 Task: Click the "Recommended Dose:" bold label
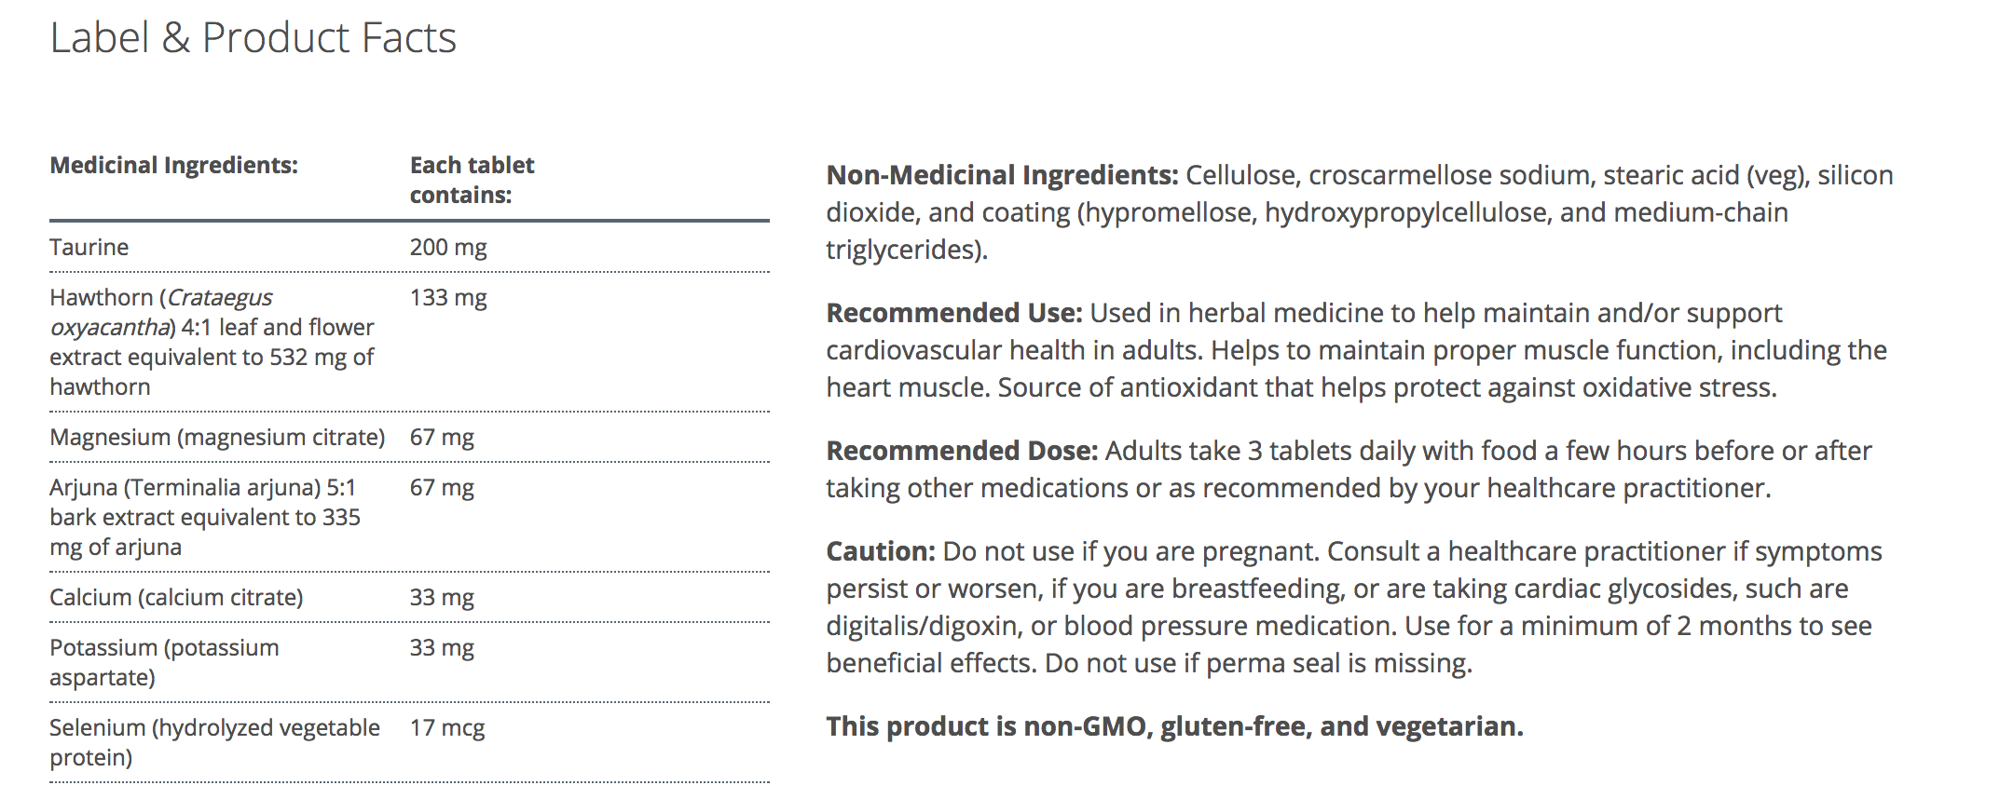pyautogui.click(x=962, y=452)
